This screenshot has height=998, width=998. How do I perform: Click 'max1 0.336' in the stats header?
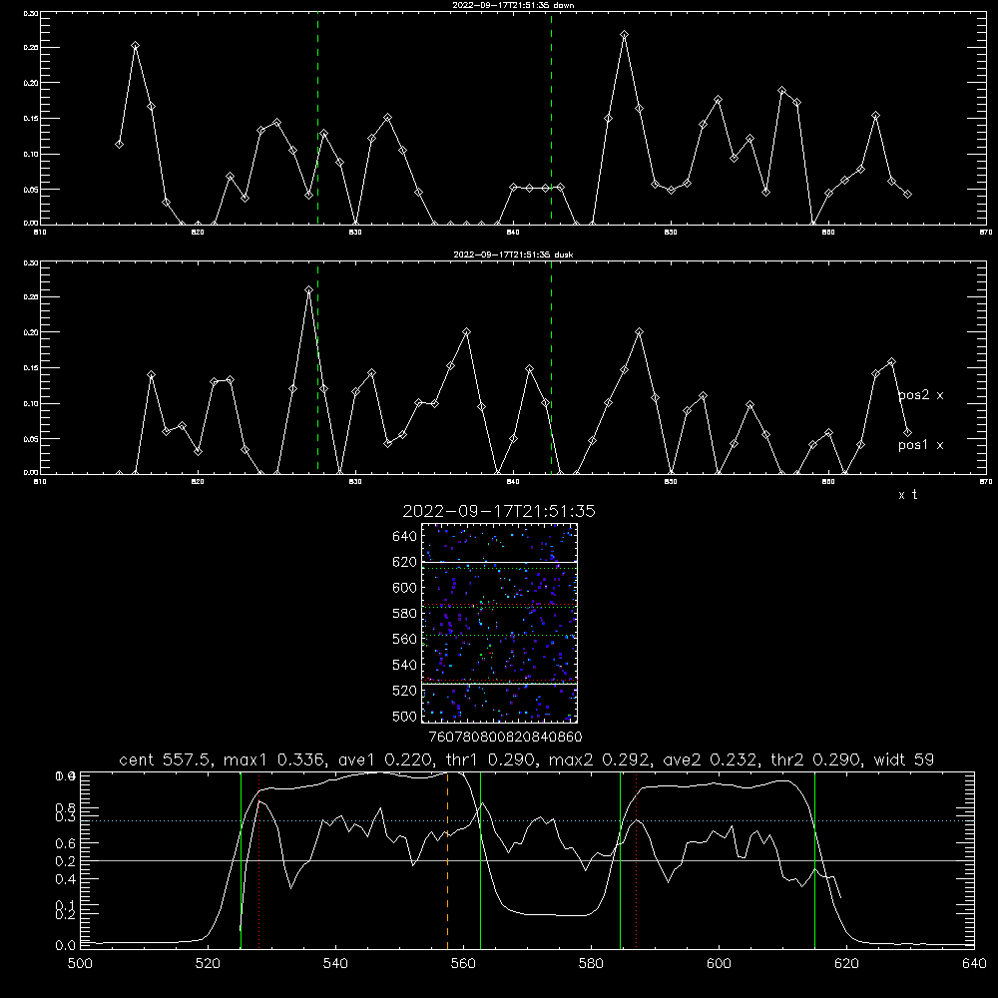click(275, 759)
